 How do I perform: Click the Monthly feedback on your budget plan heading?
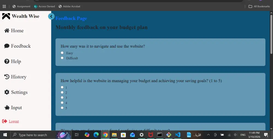click(x=102, y=27)
